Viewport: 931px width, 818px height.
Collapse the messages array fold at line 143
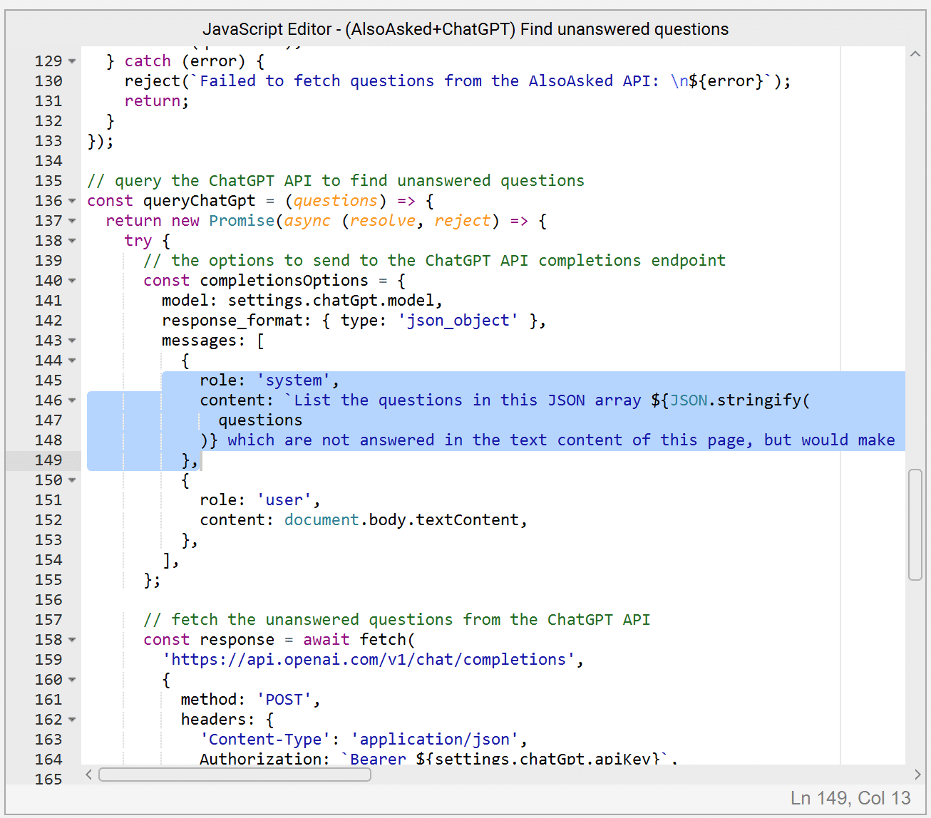pos(72,341)
